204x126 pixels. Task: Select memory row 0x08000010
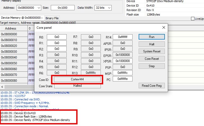14,40
